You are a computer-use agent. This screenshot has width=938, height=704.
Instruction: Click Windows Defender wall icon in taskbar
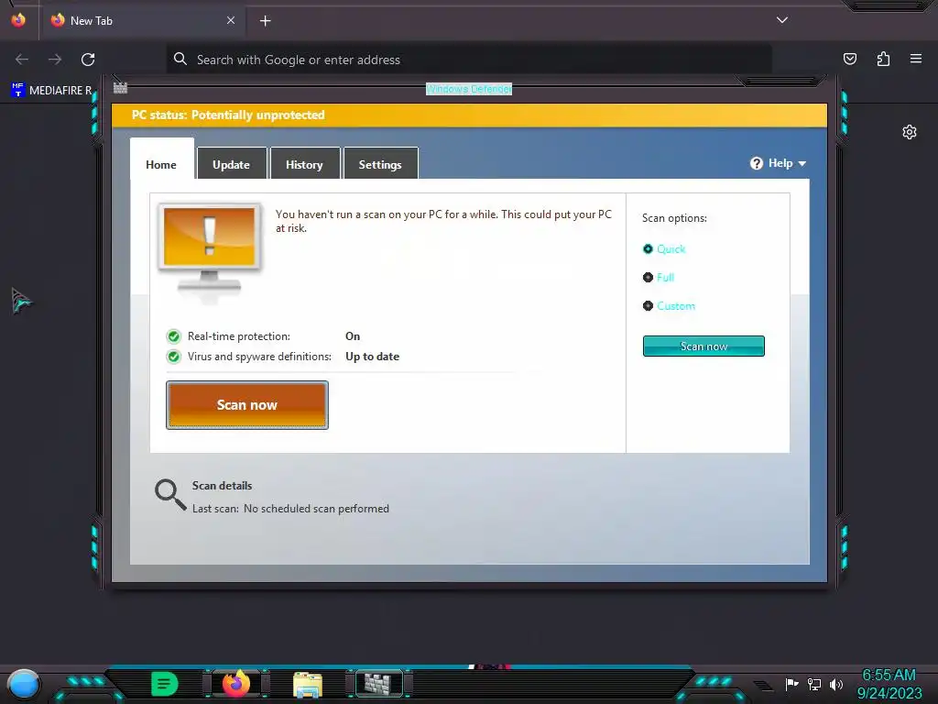point(379,684)
